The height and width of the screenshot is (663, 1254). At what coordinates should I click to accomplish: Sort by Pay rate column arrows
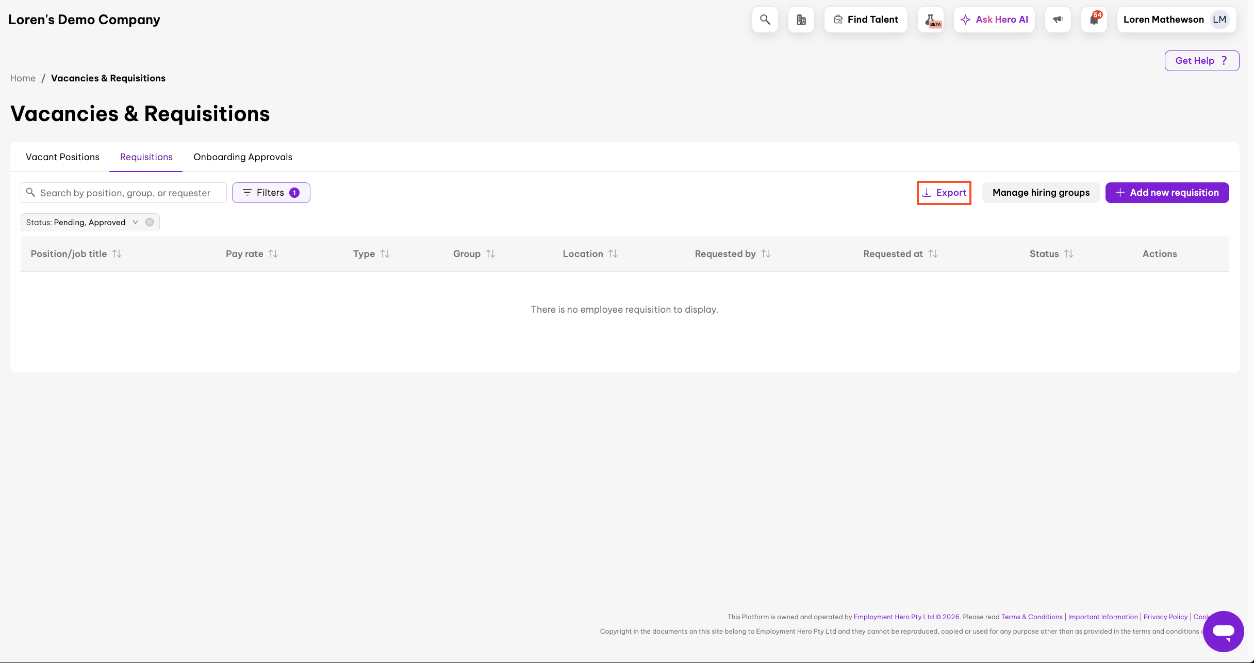pos(273,254)
